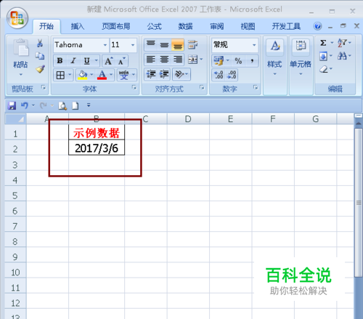
Task: Open Excel Help question mark
Action: click(x=317, y=26)
